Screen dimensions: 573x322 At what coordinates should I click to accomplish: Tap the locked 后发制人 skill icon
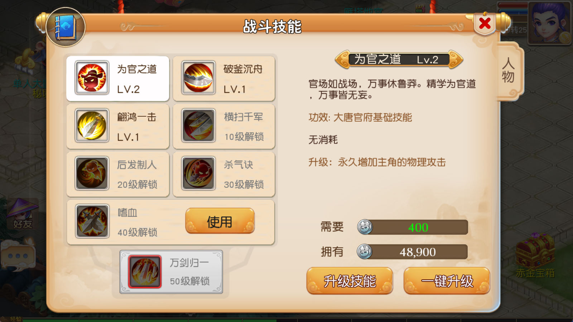point(92,174)
